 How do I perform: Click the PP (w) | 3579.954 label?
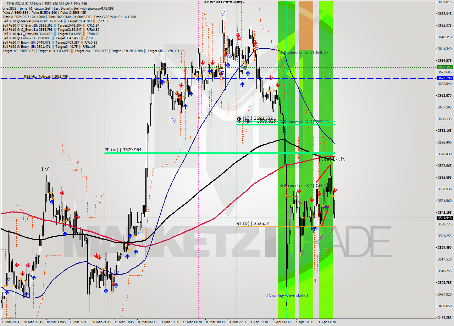(x=123, y=150)
